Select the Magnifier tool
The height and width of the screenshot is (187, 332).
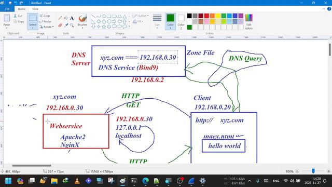72,25
